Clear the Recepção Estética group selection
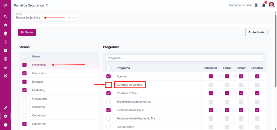This screenshot has height=130, width=277. point(68,17)
